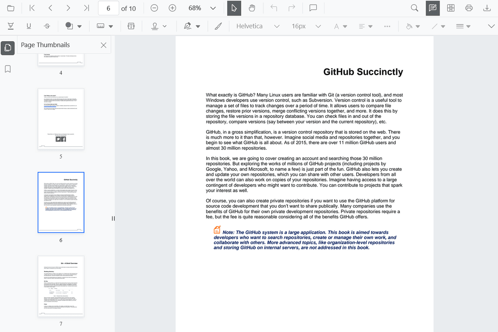Redo the last undone action
Viewport: 498px width, 332px height.
pos(292,8)
